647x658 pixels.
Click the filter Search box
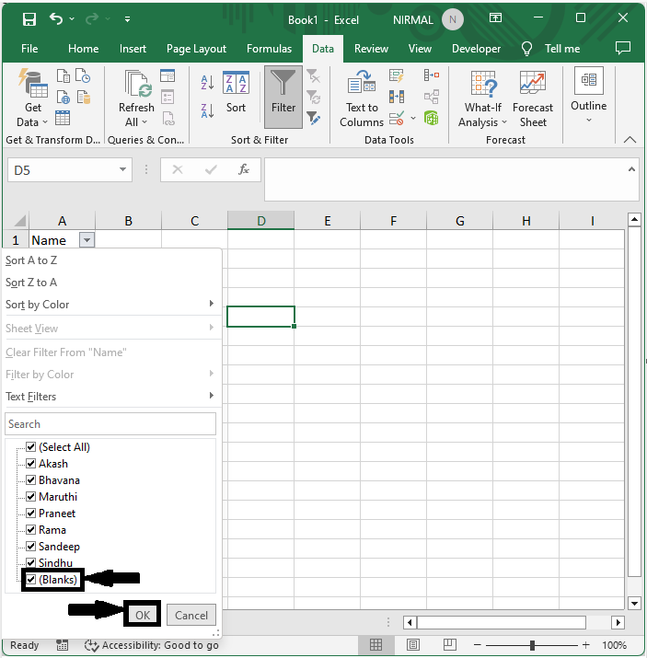point(110,424)
